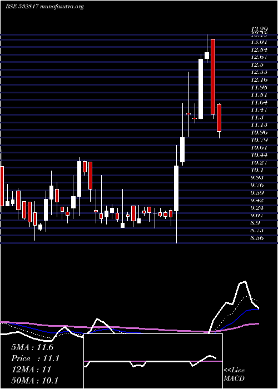The image size is (278, 389).
Task: Click the 11.3 price axis label
Action: [257, 118]
